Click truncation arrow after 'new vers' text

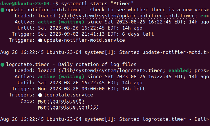(208, 10)
